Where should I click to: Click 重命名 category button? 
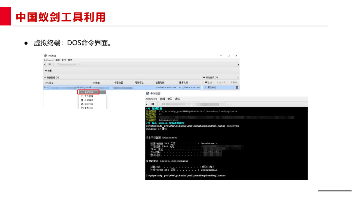point(221,82)
